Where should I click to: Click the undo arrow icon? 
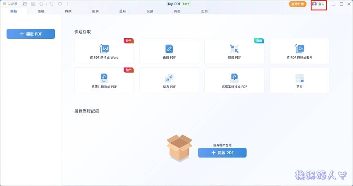pos(51,4)
